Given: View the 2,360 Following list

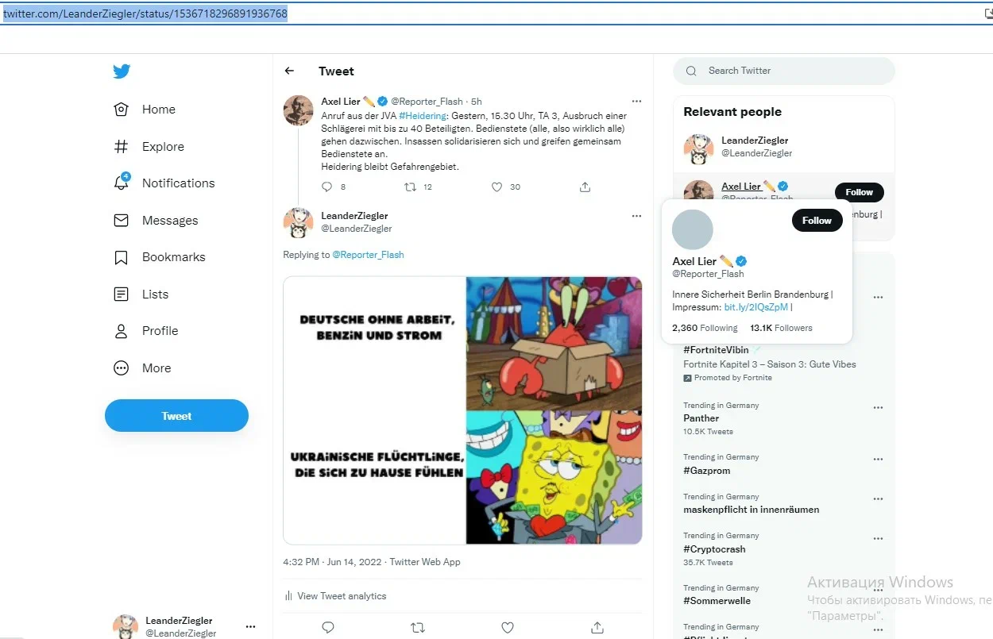Looking at the screenshot, I should (x=705, y=328).
